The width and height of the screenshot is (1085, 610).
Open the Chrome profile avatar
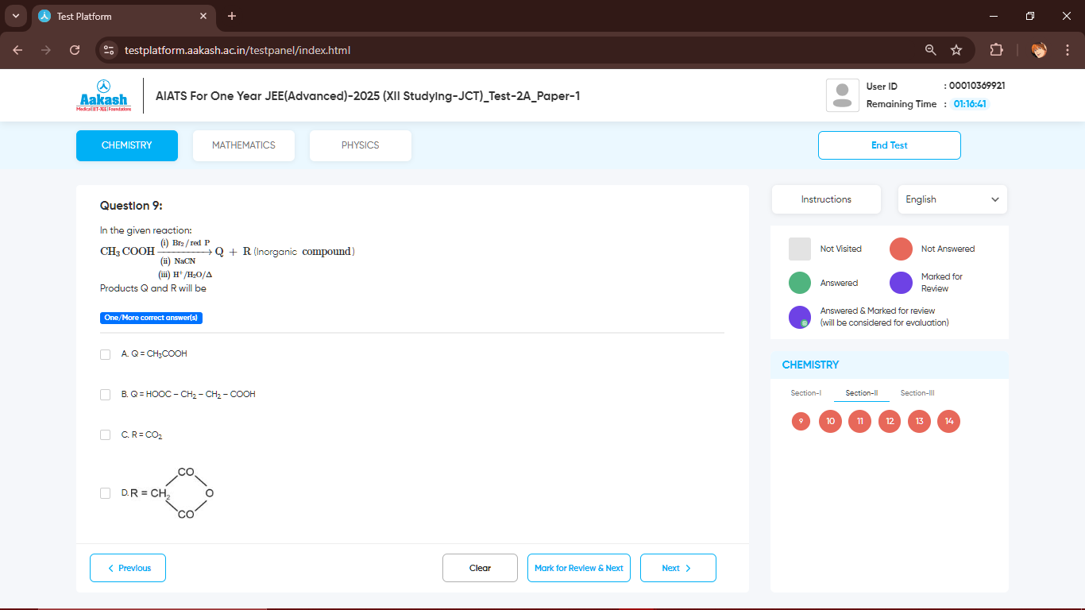pos(1039,50)
